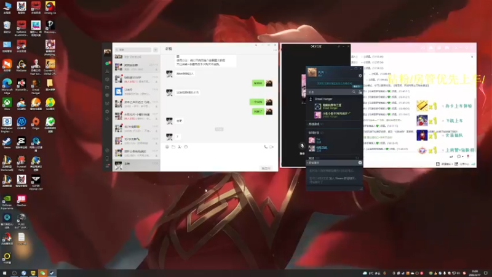
Task: Open the Phasmophobia desktop shortcut
Action: 50,26
